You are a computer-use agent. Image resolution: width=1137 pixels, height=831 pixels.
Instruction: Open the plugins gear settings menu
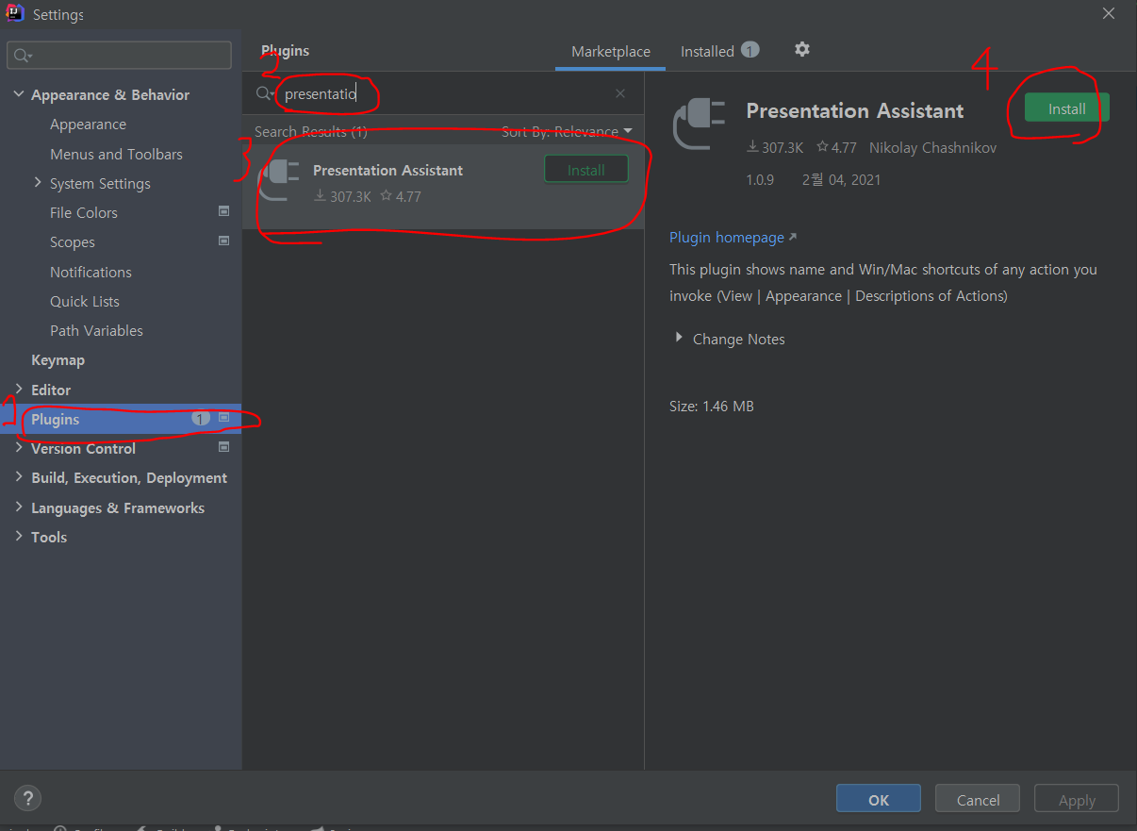pos(801,50)
